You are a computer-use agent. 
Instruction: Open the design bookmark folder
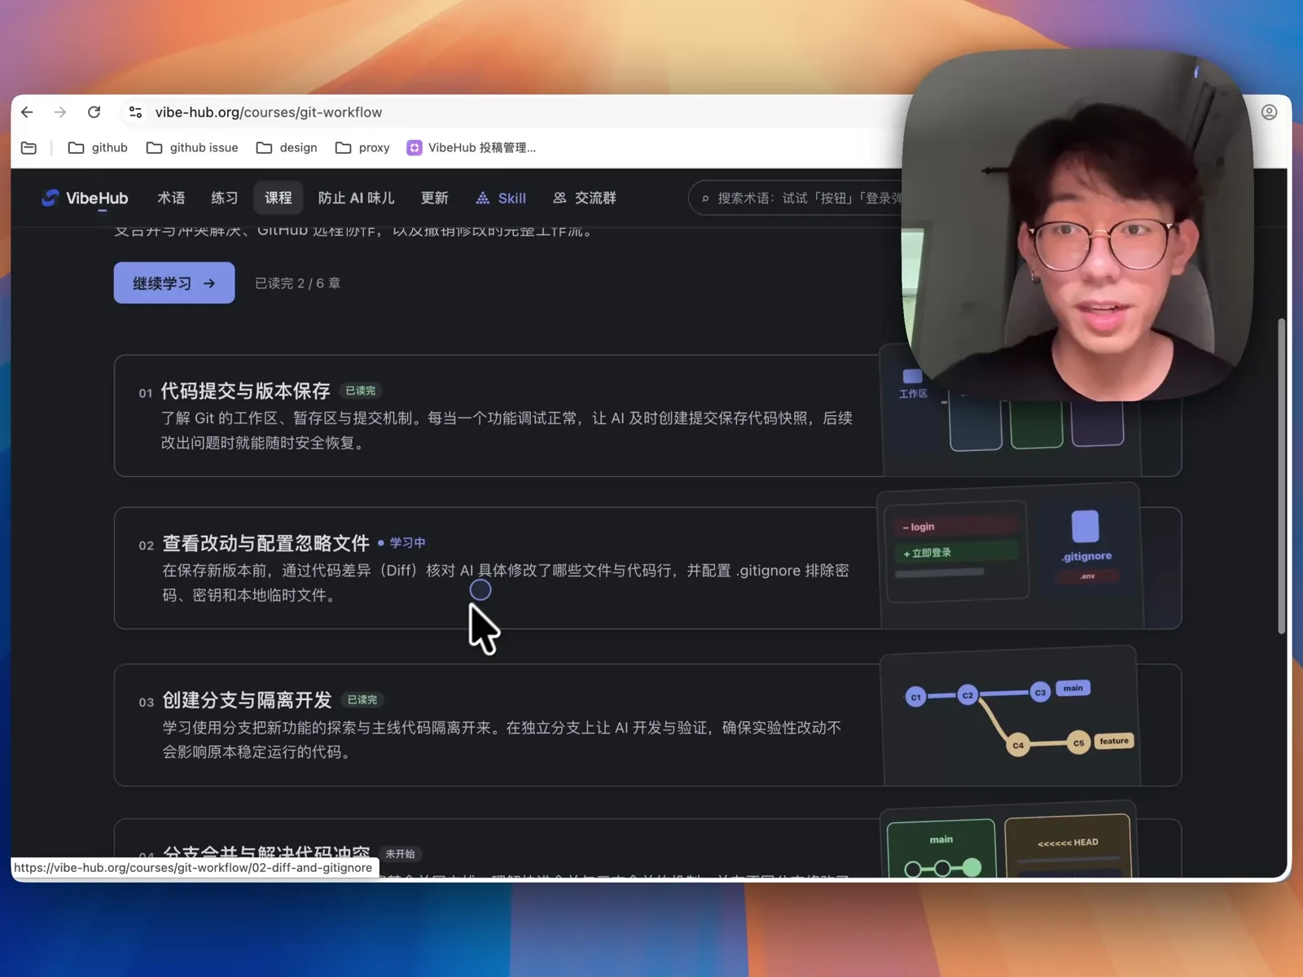[287, 147]
